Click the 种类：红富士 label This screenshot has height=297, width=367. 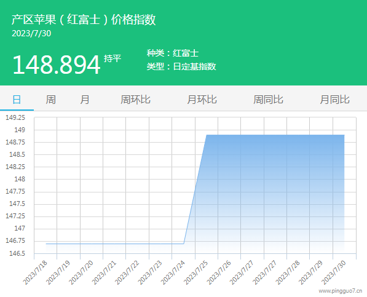click(173, 53)
